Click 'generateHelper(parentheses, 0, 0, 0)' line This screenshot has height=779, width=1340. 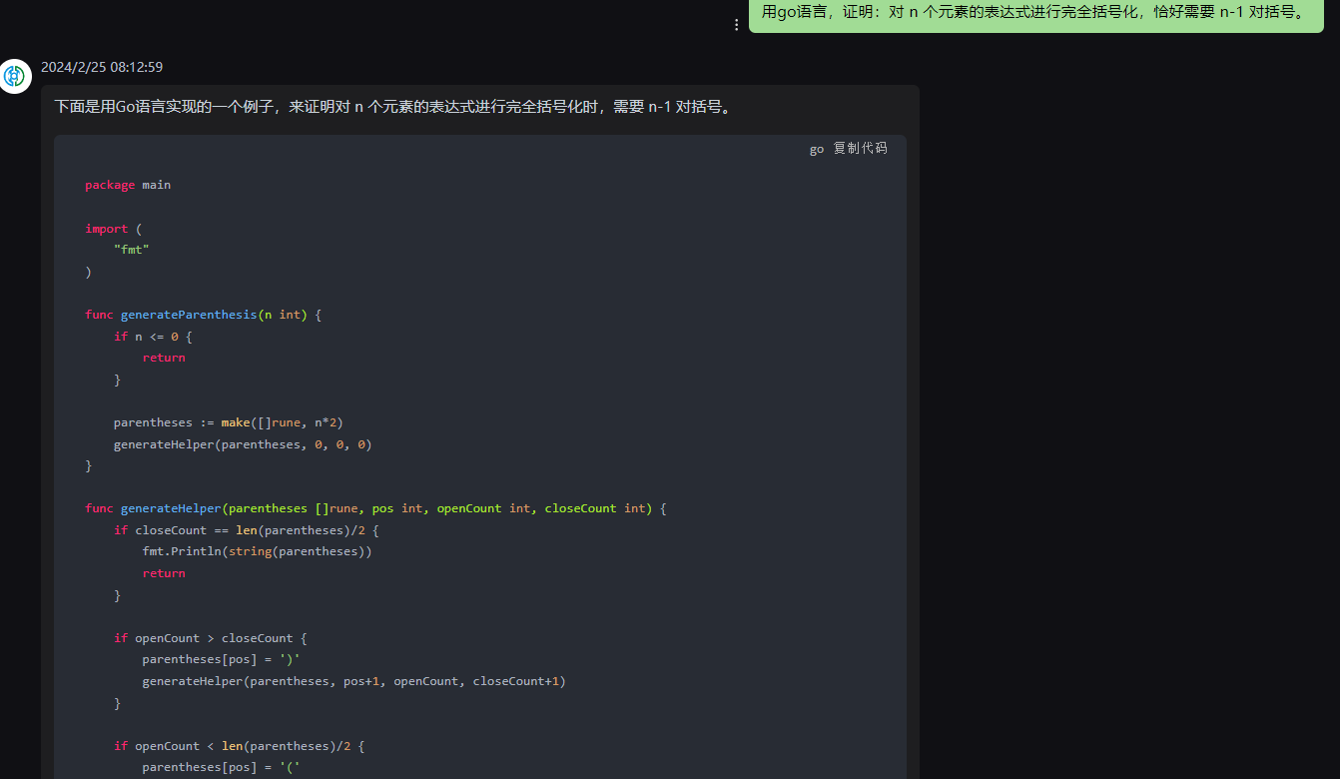point(243,444)
